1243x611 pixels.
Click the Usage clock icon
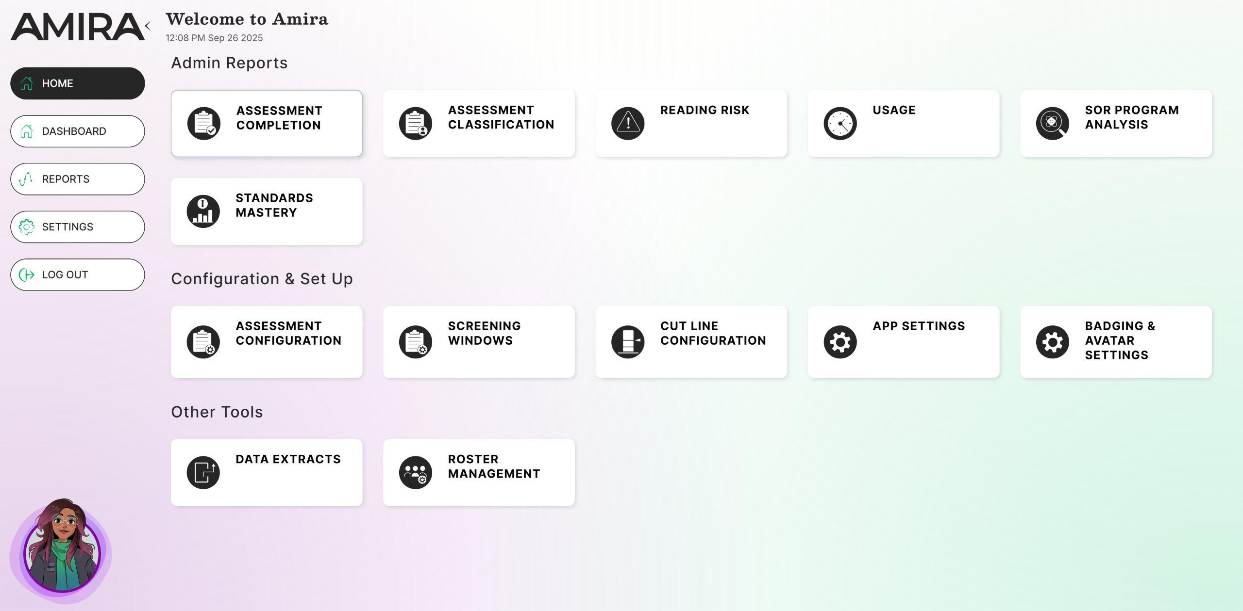point(840,124)
